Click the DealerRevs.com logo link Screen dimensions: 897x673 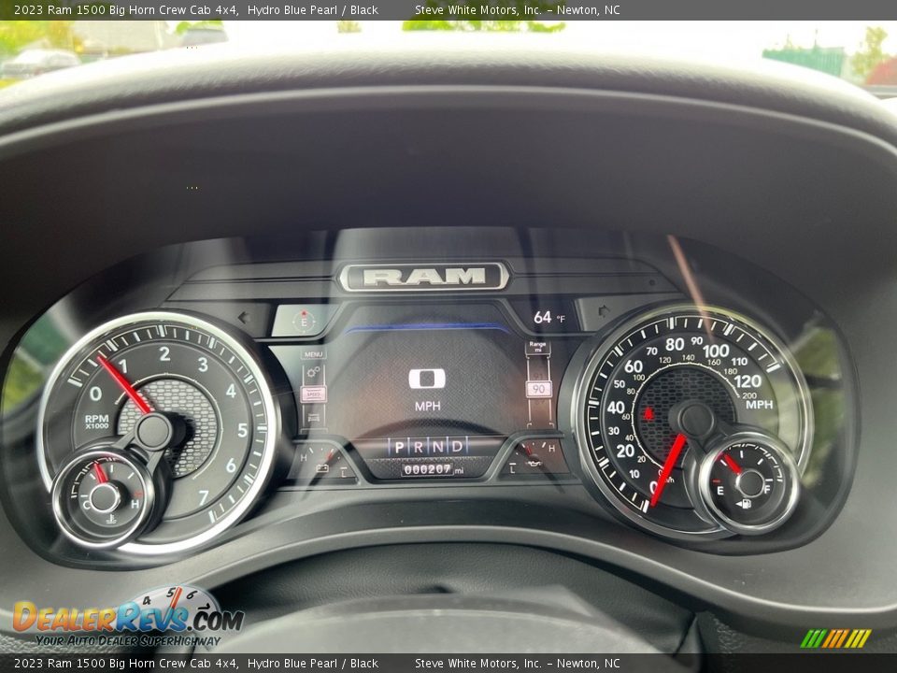(x=127, y=619)
